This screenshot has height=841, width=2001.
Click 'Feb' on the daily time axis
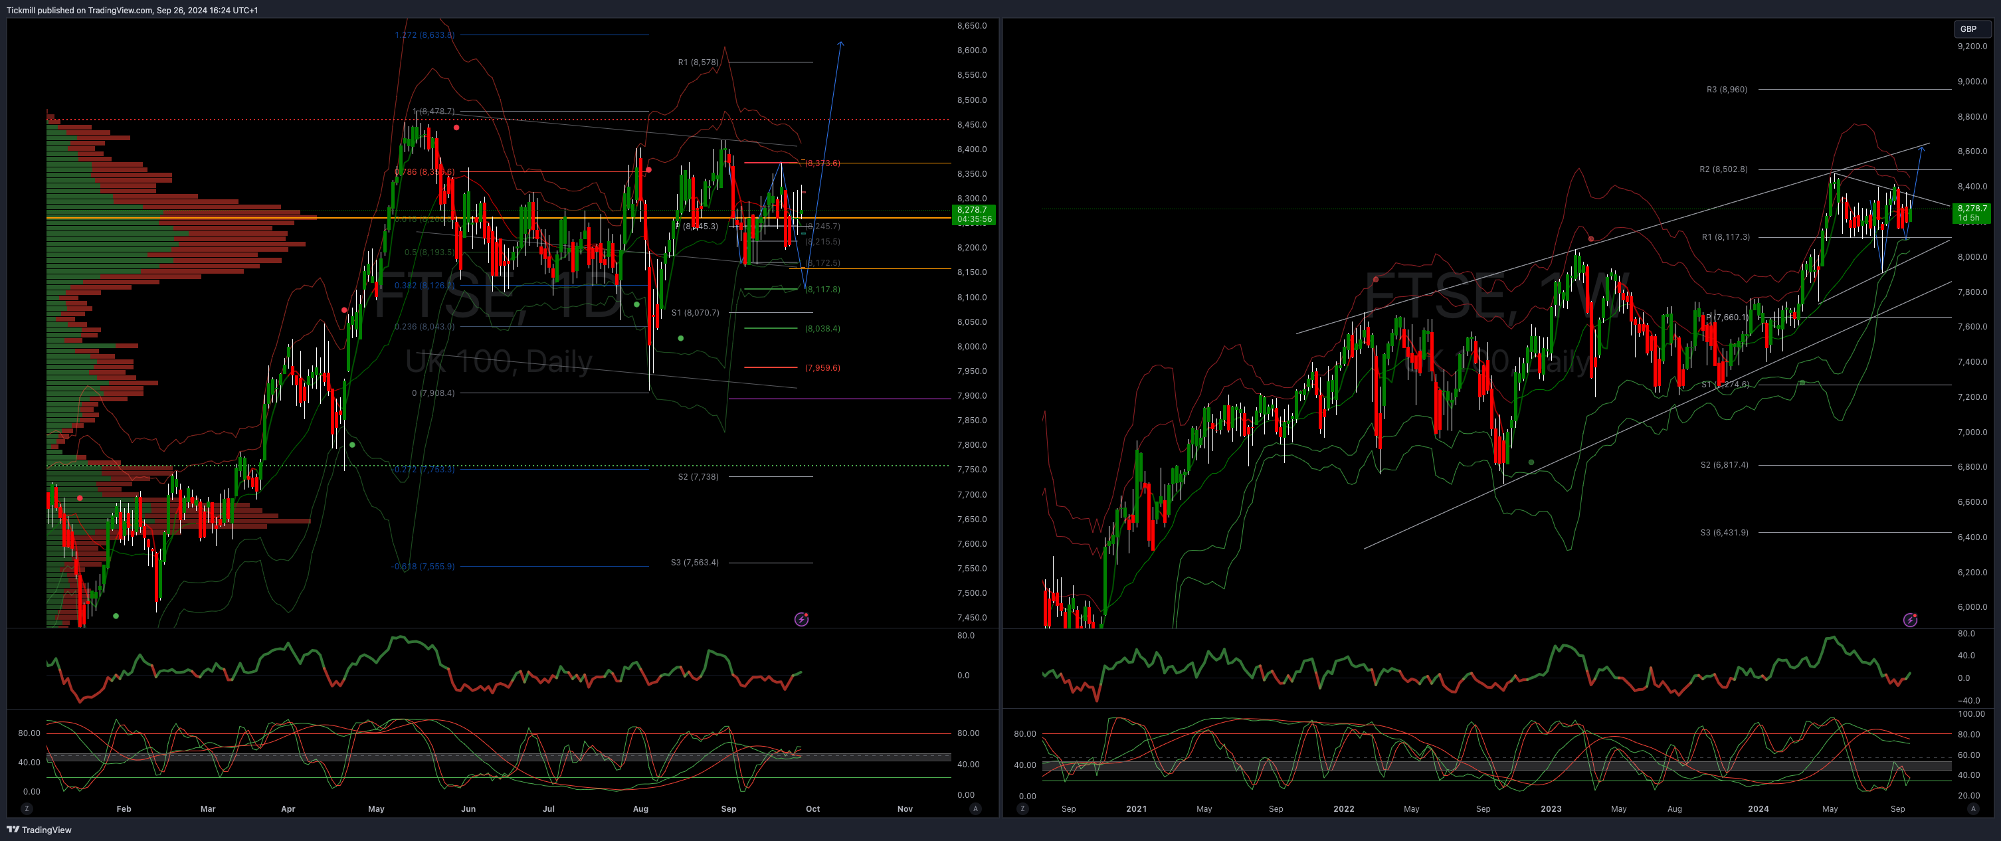pos(124,808)
